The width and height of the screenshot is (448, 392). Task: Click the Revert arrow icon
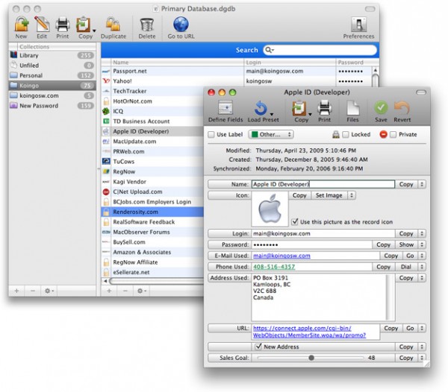click(402, 109)
